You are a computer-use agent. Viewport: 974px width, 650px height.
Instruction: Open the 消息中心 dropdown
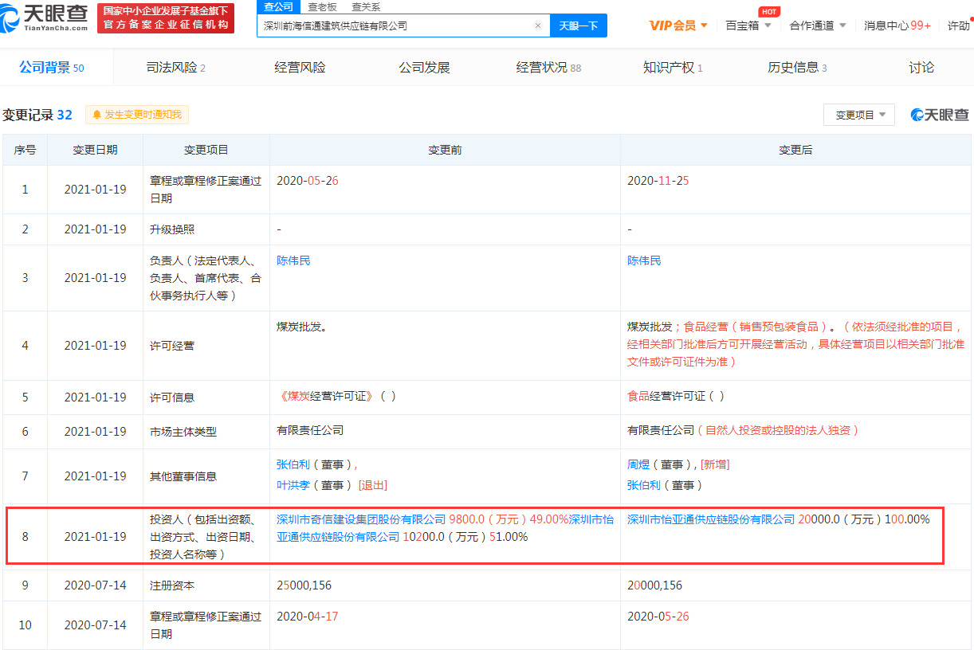pyautogui.click(x=897, y=25)
